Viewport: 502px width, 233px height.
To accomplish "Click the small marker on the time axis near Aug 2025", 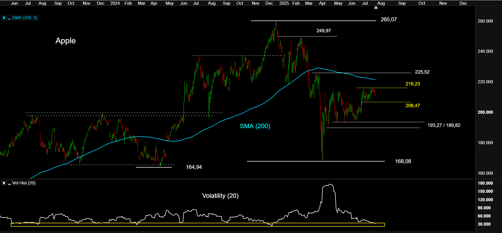I will 376,8.
